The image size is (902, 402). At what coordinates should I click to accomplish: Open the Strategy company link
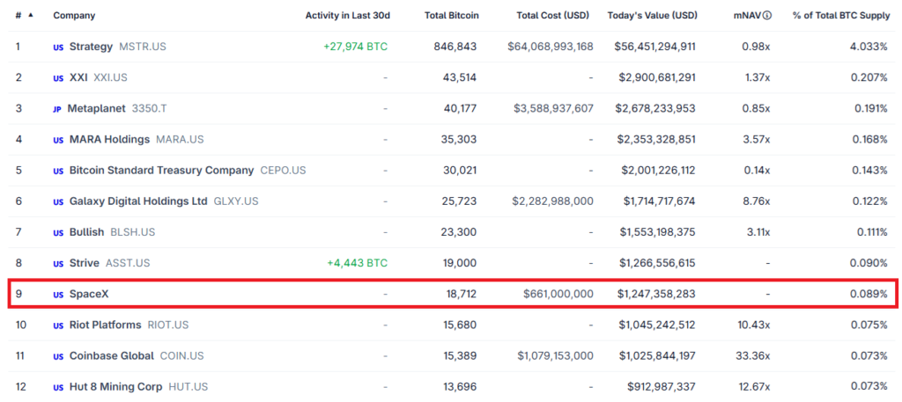pos(91,47)
